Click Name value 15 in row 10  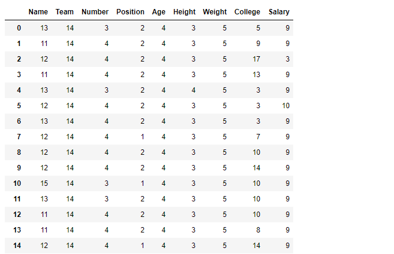pos(44,183)
